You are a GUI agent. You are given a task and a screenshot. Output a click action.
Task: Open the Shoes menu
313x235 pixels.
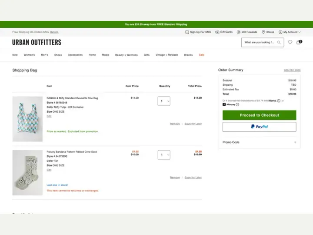click(x=58, y=55)
